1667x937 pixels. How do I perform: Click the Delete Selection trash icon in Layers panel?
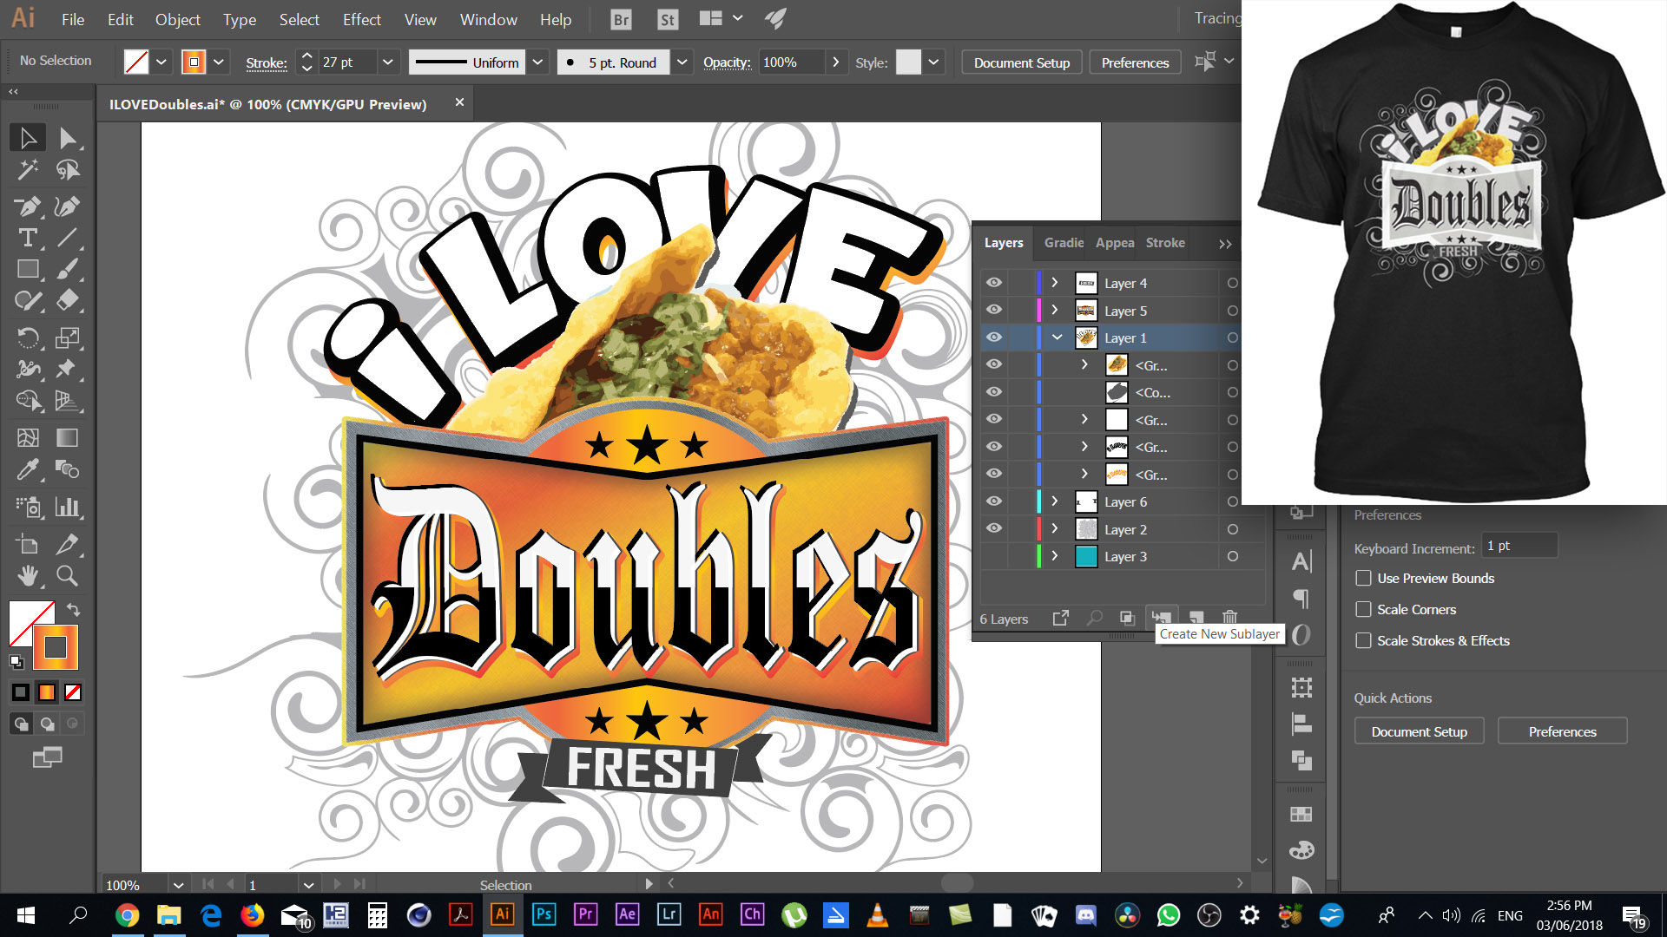pyautogui.click(x=1229, y=618)
